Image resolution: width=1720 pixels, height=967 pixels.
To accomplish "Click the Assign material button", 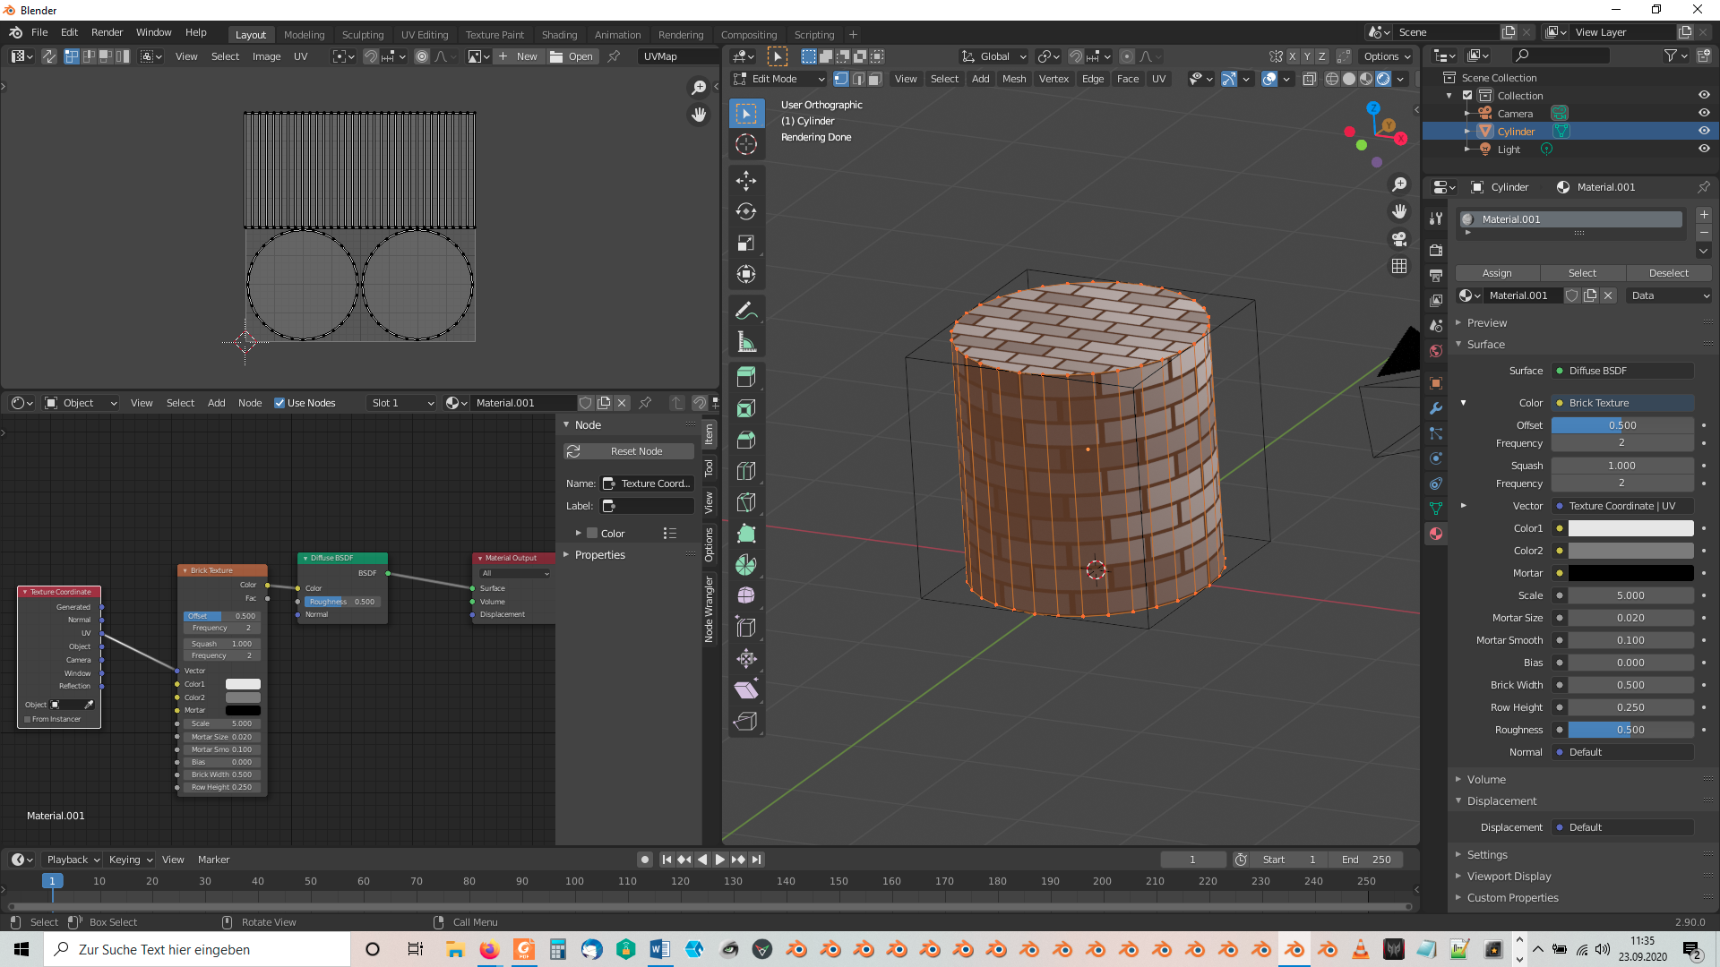I will pos(1496,273).
